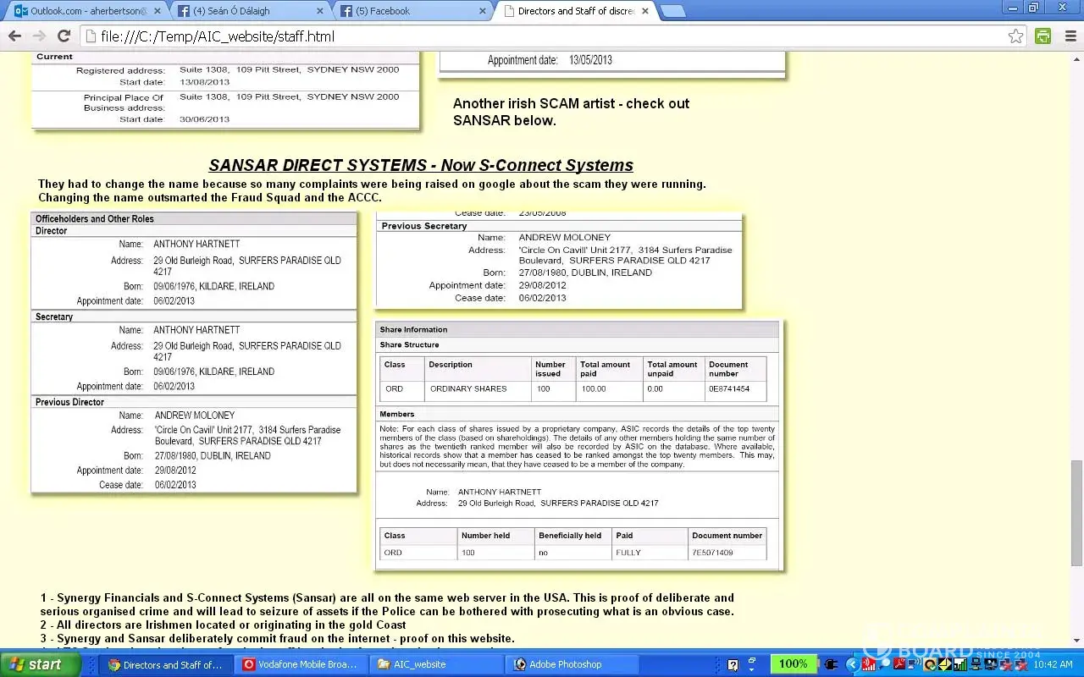Image resolution: width=1084 pixels, height=677 pixels.
Task: Switch to Vodafone Mobile Broadband in taskbar
Action: click(301, 664)
